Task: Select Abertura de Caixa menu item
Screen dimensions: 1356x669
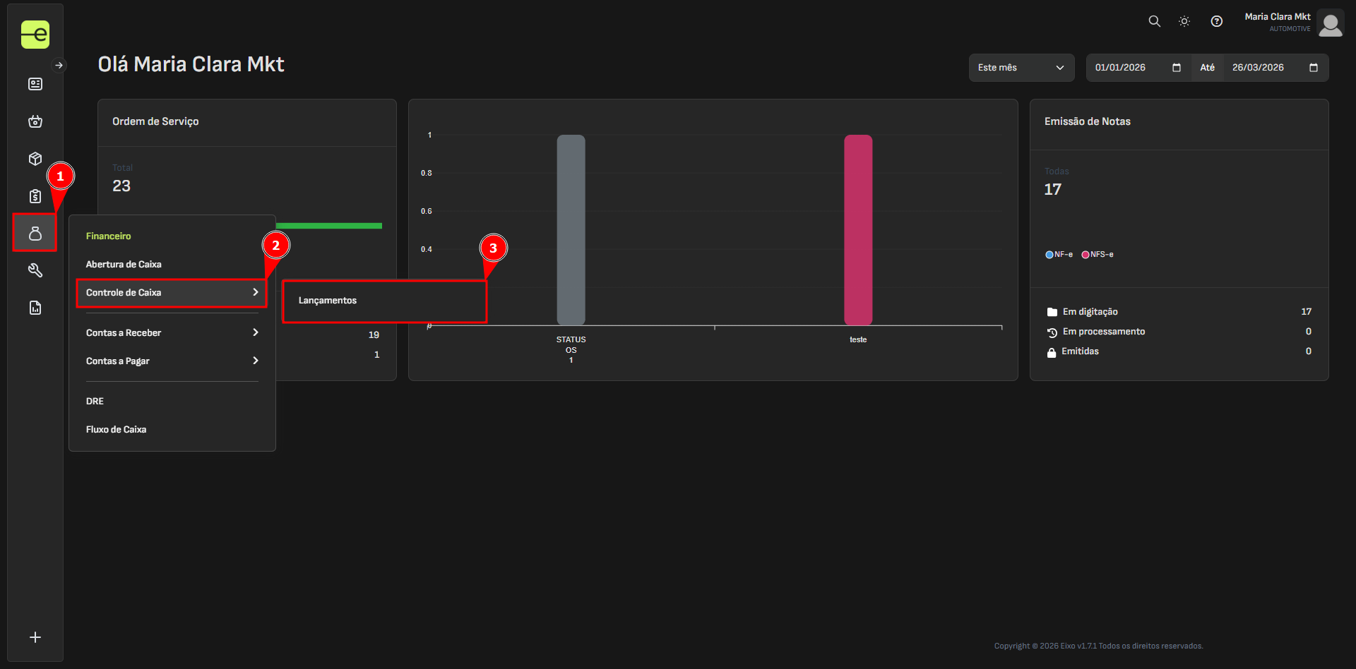Action: coord(124,265)
